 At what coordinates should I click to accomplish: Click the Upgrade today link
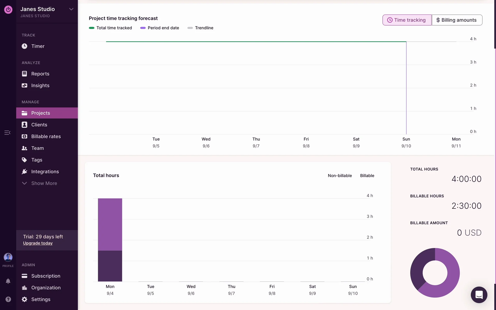[x=38, y=243]
